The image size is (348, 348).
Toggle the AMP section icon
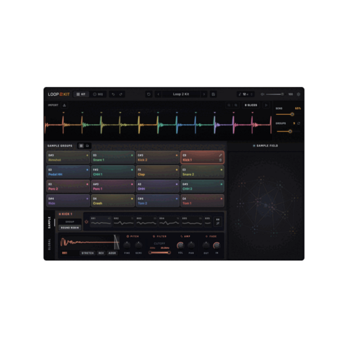[182, 237]
